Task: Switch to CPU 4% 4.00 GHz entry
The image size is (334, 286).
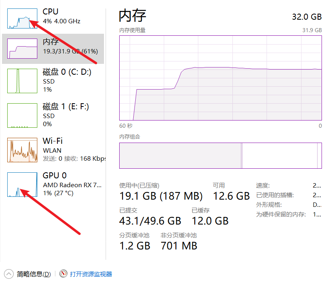Action: click(53, 18)
